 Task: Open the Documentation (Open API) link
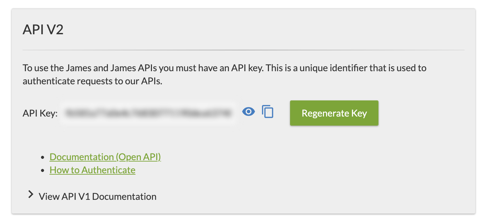tap(105, 157)
